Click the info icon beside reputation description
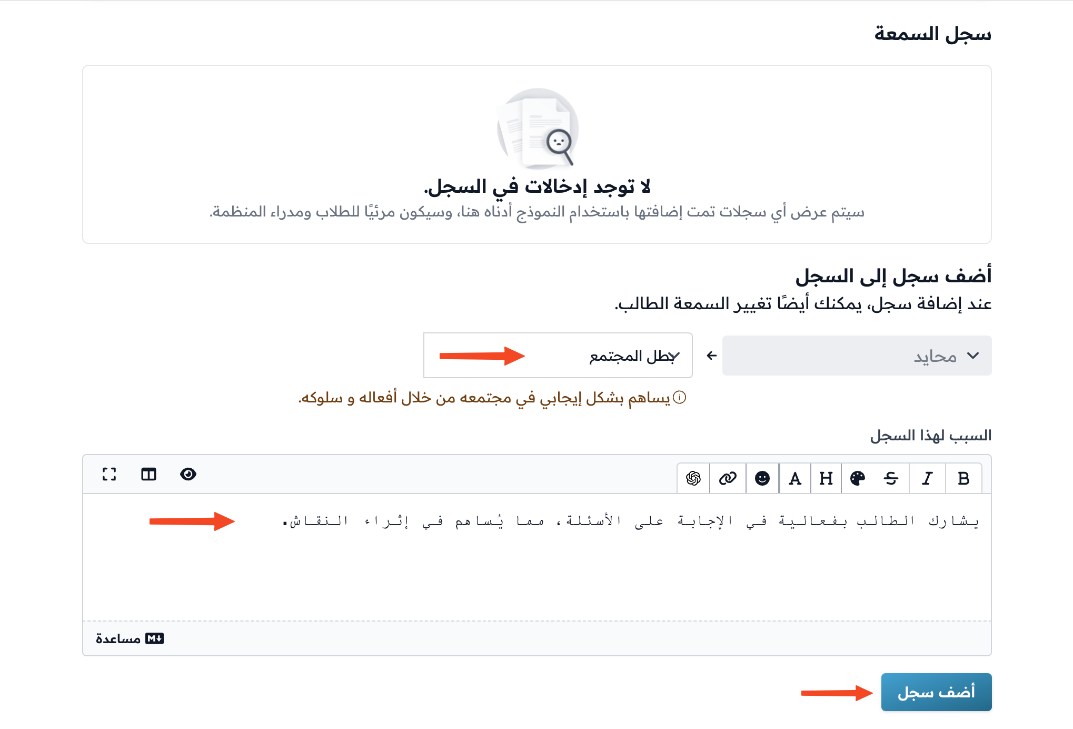Screen dimensions: 1073x729 (x=680, y=397)
